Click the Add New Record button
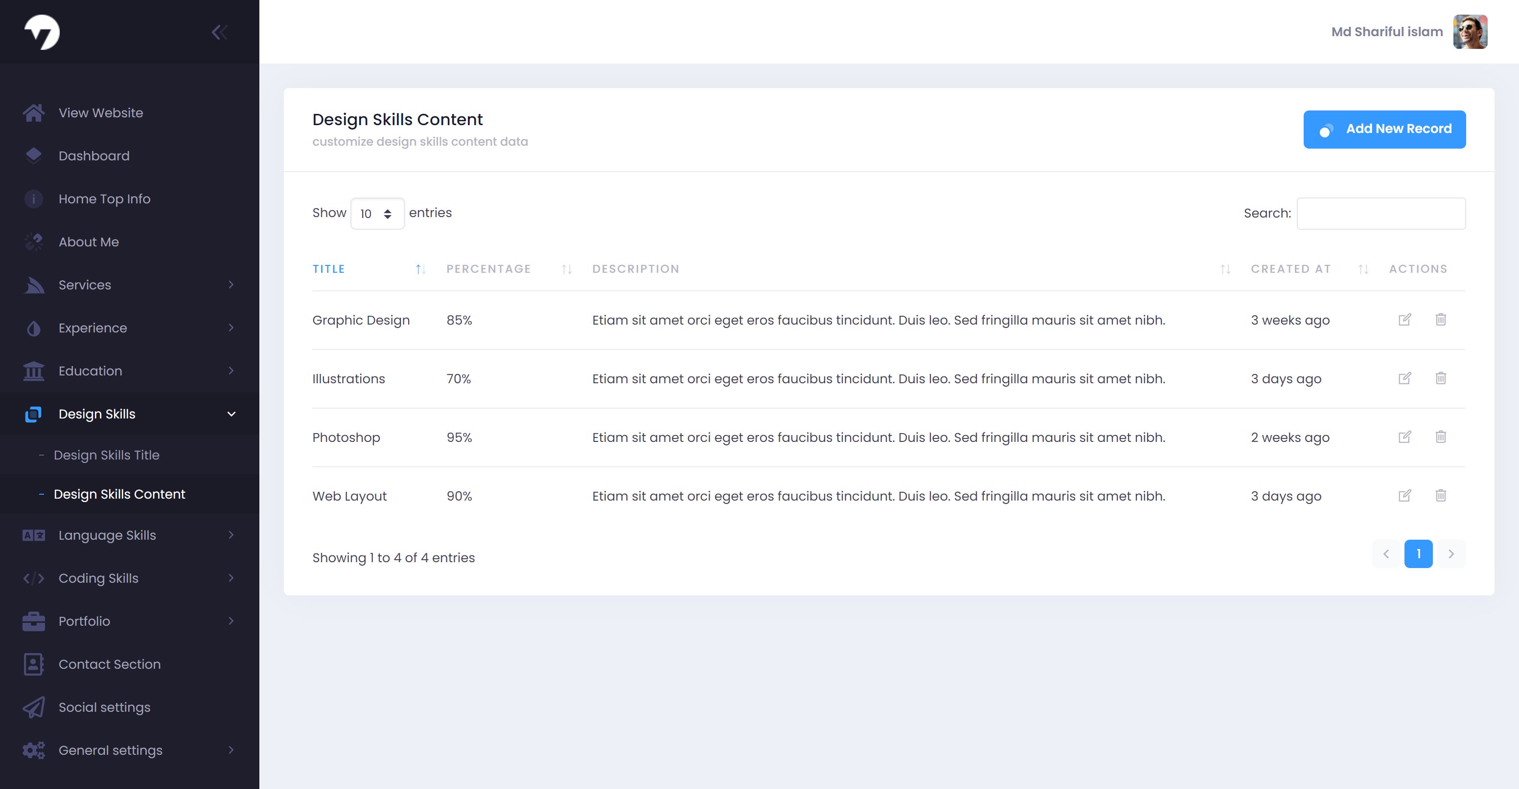The width and height of the screenshot is (1519, 789). click(x=1384, y=129)
